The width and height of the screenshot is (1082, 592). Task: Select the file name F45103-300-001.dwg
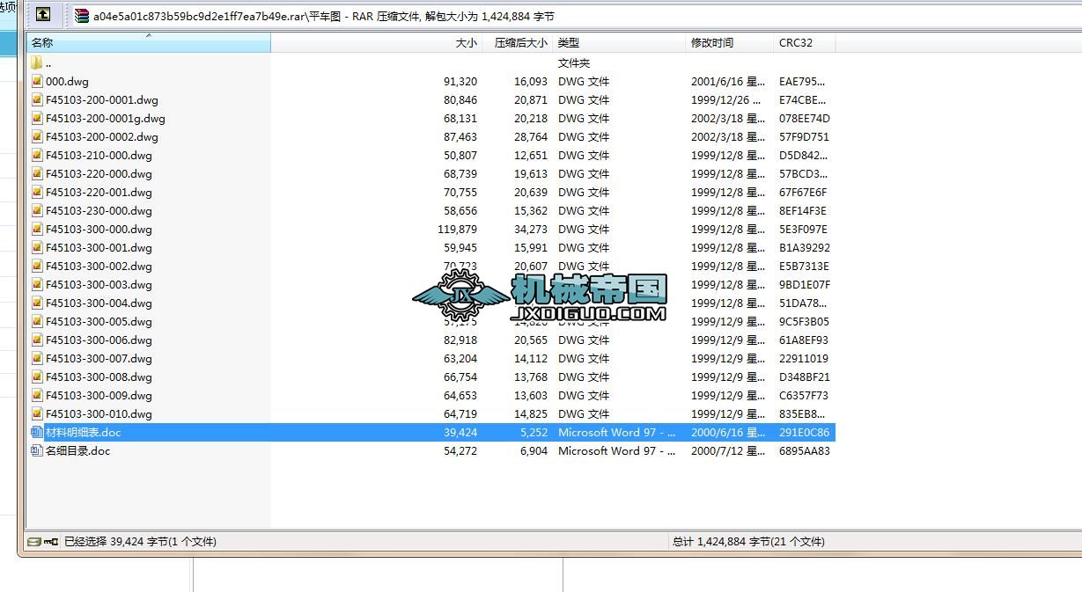tap(99, 247)
